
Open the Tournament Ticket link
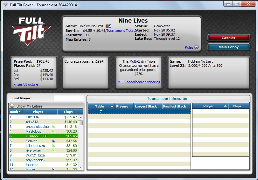click(x=121, y=31)
